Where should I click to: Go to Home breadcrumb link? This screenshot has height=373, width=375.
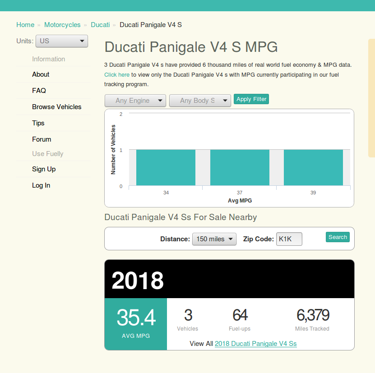click(x=25, y=25)
